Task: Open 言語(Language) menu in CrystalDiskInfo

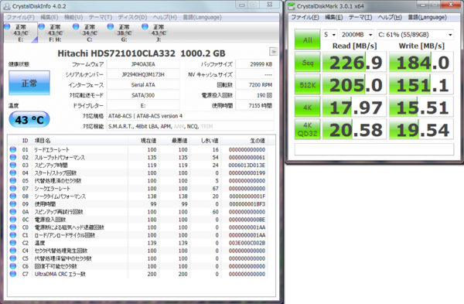Action: click(x=202, y=17)
